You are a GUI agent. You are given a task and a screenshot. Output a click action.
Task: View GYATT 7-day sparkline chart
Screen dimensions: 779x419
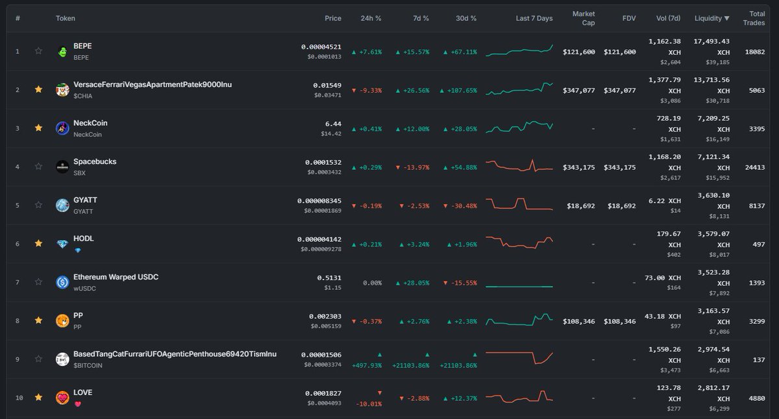[519, 204]
